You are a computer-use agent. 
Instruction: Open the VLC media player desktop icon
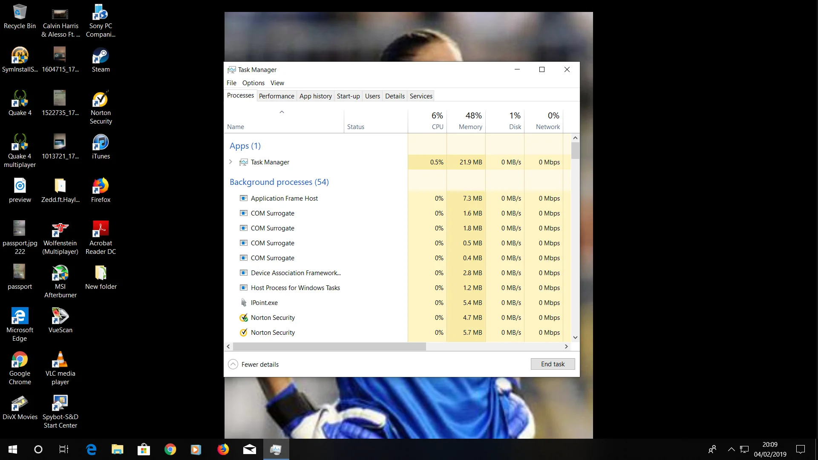pos(60,368)
